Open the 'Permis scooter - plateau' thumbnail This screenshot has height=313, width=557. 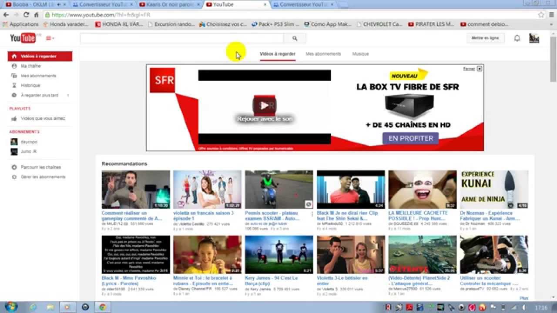[279, 190]
